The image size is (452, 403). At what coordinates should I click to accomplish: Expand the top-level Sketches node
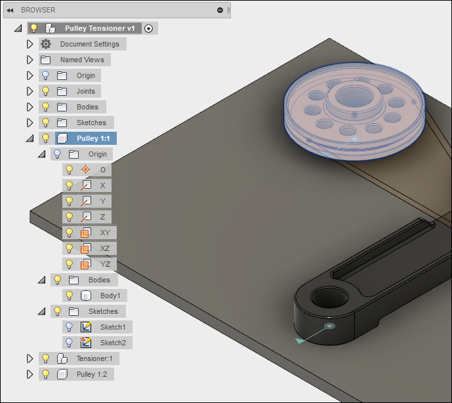click(x=30, y=123)
